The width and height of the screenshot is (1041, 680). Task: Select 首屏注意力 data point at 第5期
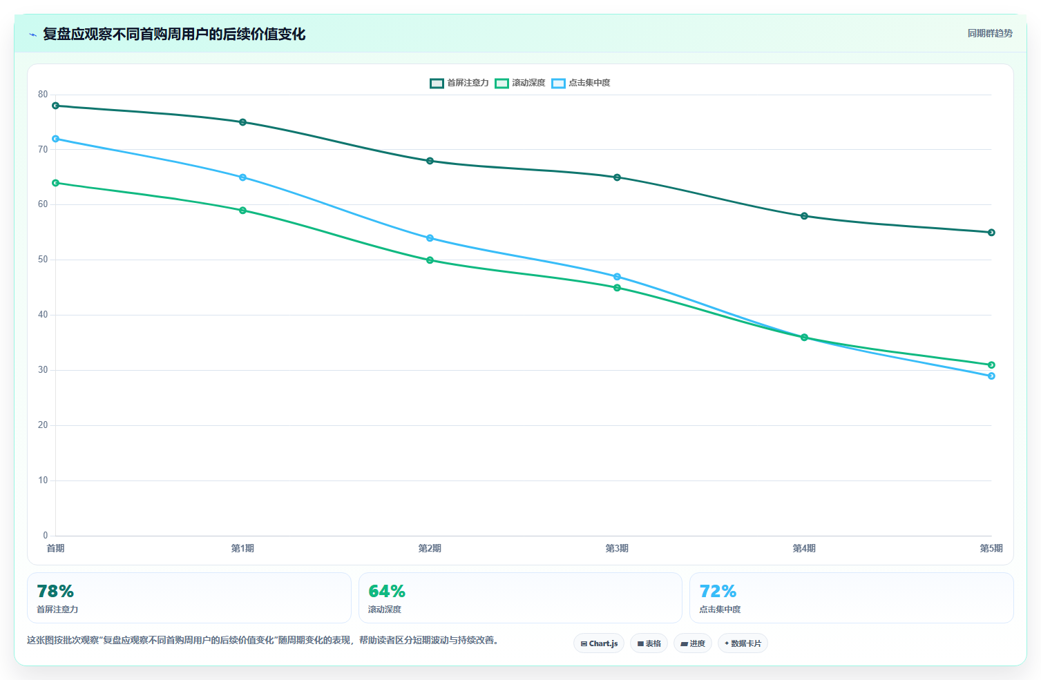[x=991, y=233]
